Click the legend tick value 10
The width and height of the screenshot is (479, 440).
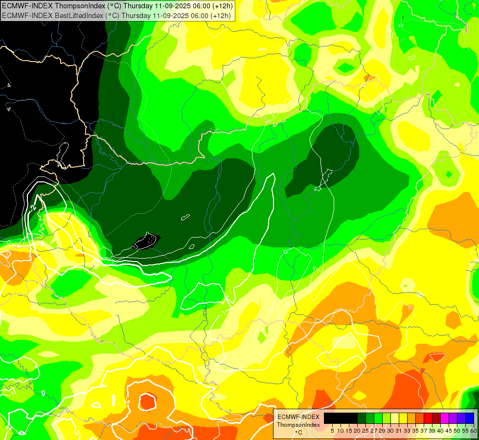341,431
